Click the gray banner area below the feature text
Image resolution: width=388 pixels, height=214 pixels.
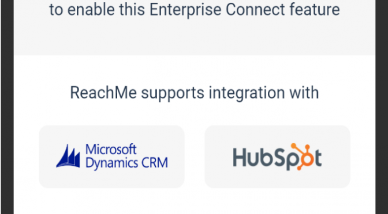click(x=195, y=38)
